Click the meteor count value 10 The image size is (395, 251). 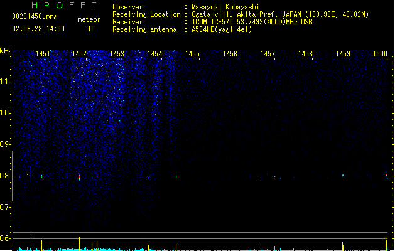91,29
